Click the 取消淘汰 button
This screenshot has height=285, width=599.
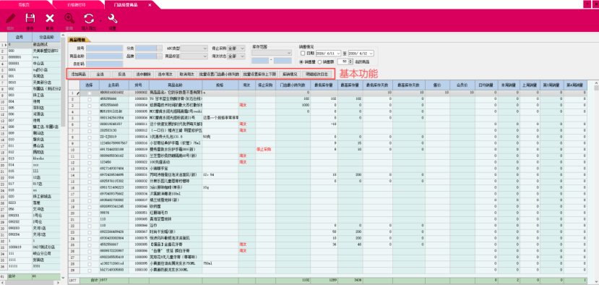pos(187,75)
